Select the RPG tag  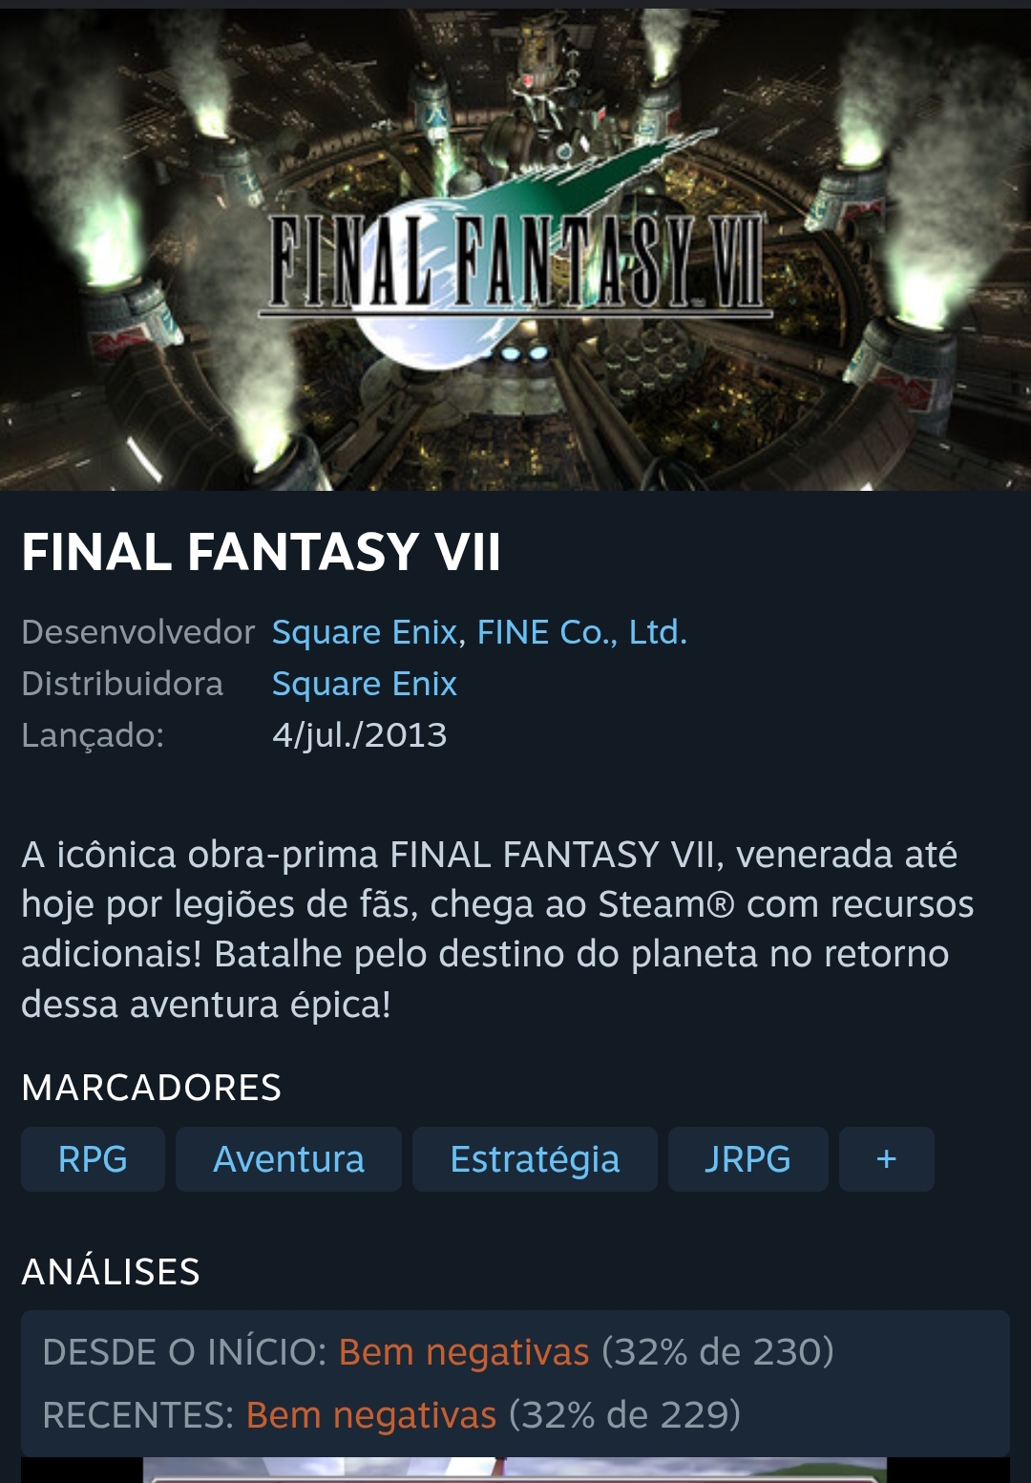(x=93, y=1159)
